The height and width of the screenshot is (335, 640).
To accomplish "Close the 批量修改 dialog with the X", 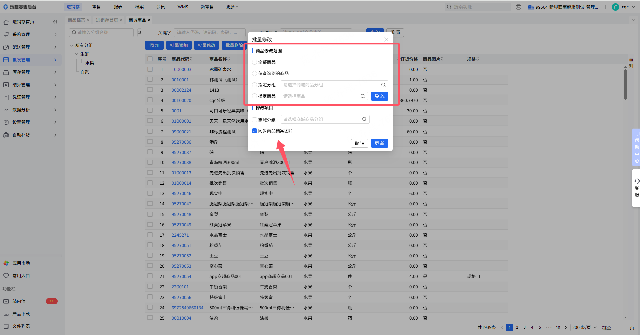I will 386,39.
